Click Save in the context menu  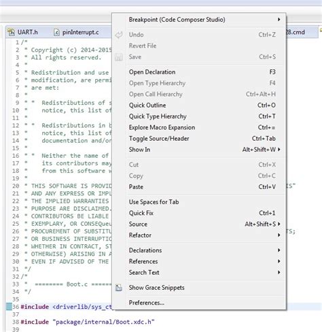(199, 57)
